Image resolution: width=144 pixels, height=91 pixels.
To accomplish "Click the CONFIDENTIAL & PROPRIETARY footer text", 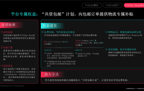I will click(135, 89).
